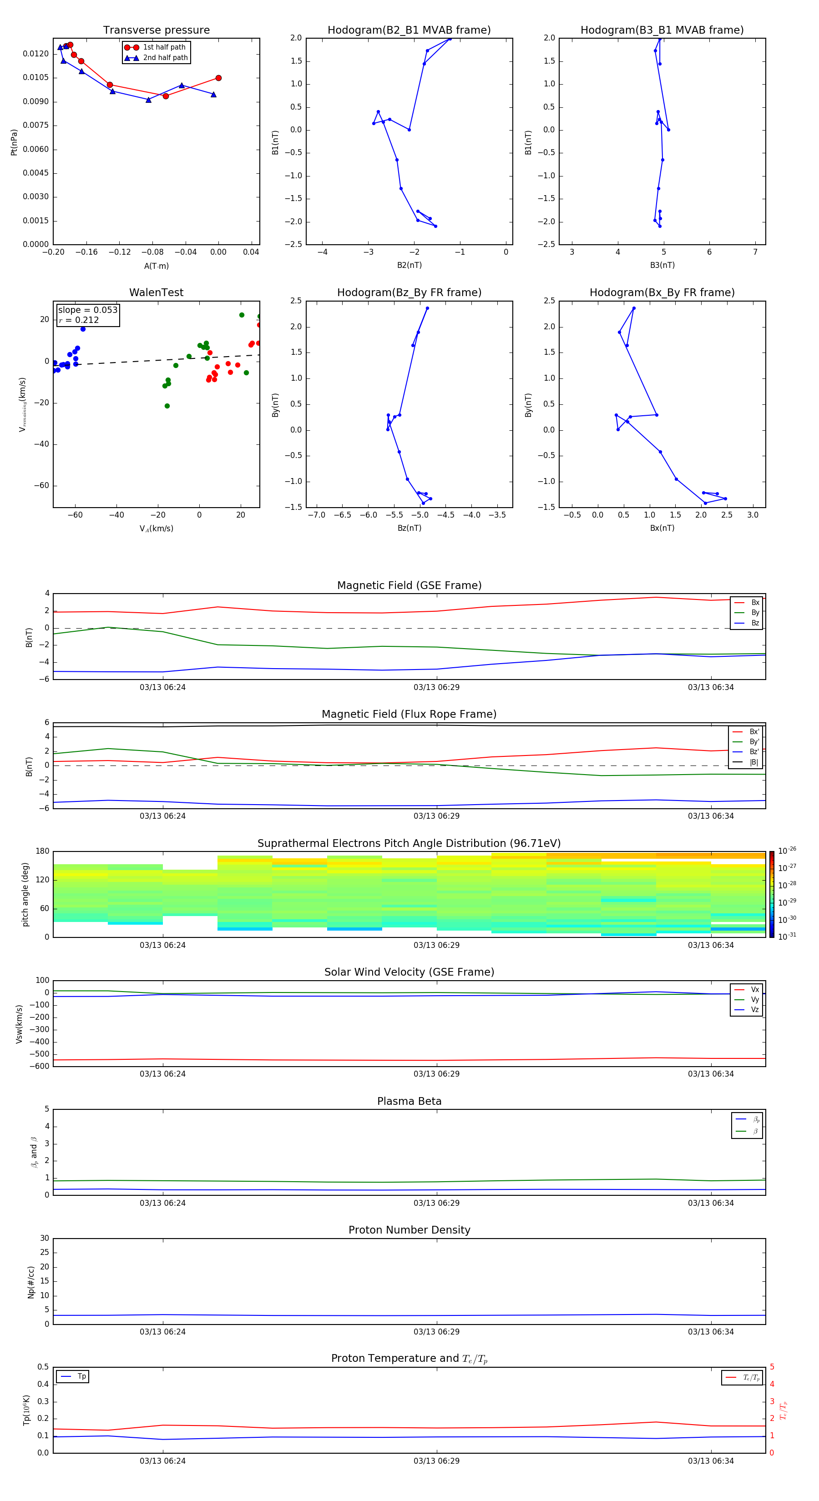The image size is (819, 1501).
Task: Click 'slope = 0.053' annotation
Action: coord(88,310)
